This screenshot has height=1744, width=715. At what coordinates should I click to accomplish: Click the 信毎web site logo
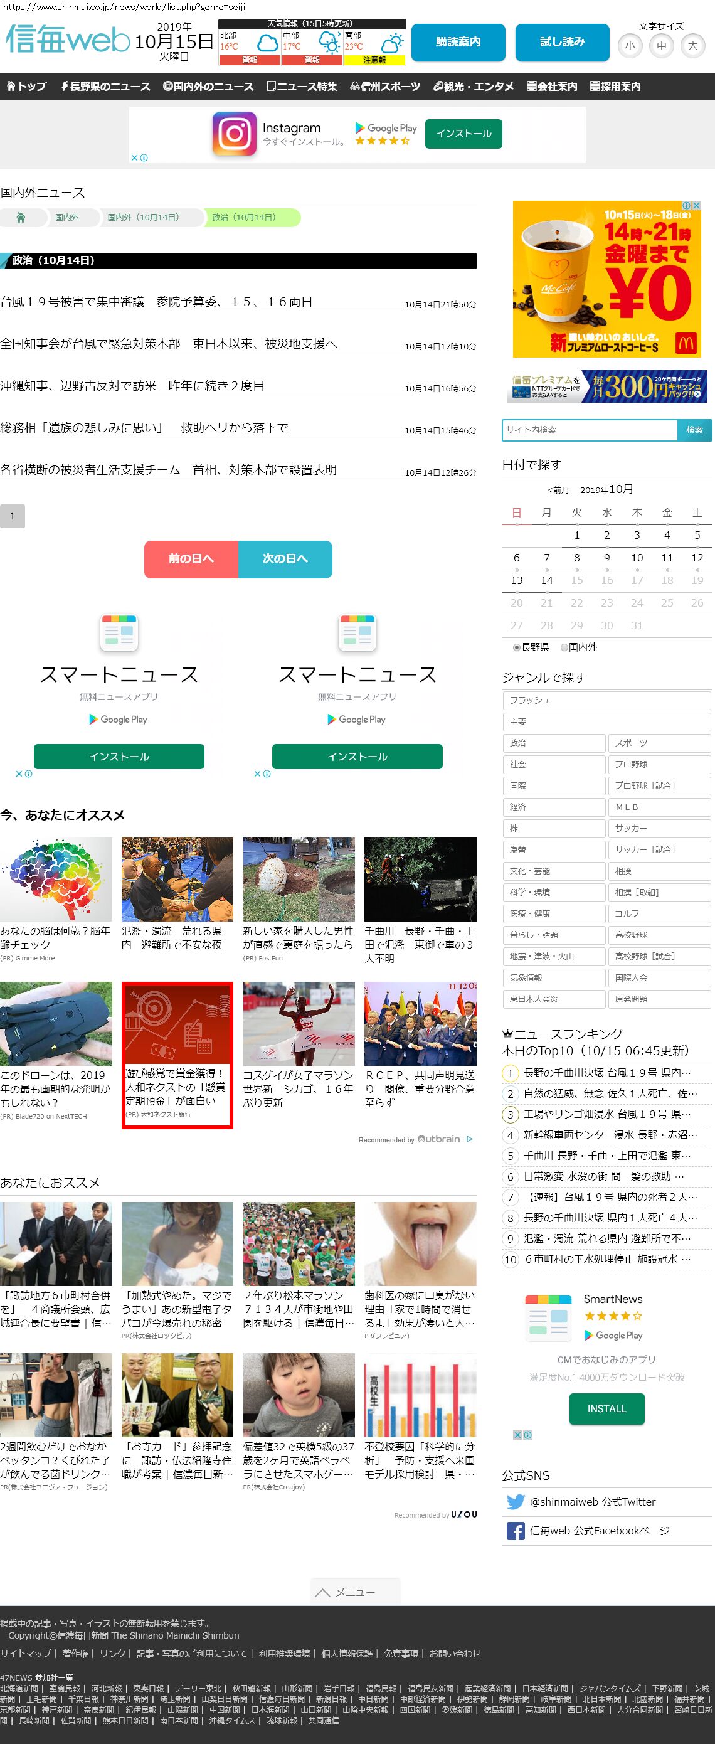coord(68,41)
